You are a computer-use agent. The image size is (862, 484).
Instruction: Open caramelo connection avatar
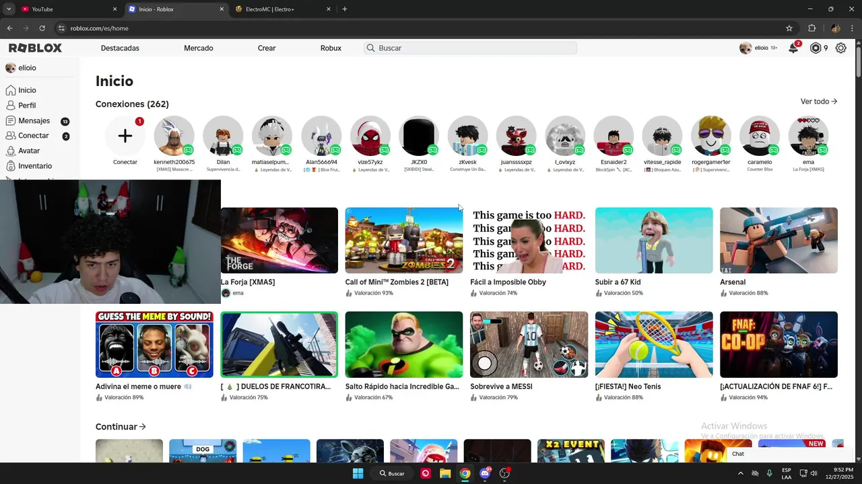tap(760, 136)
